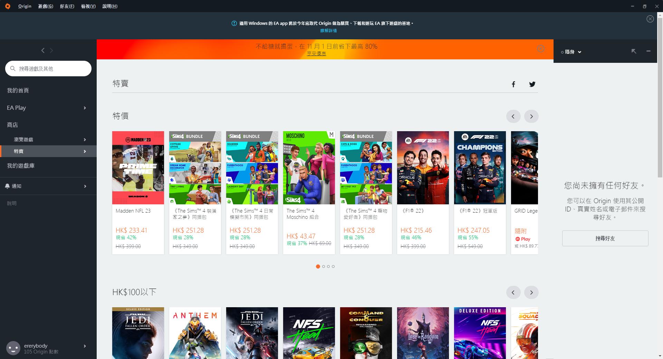This screenshot has height=359, width=663.
Task: Close the orange sale promotion banner
Action: [x=541, y=49]
